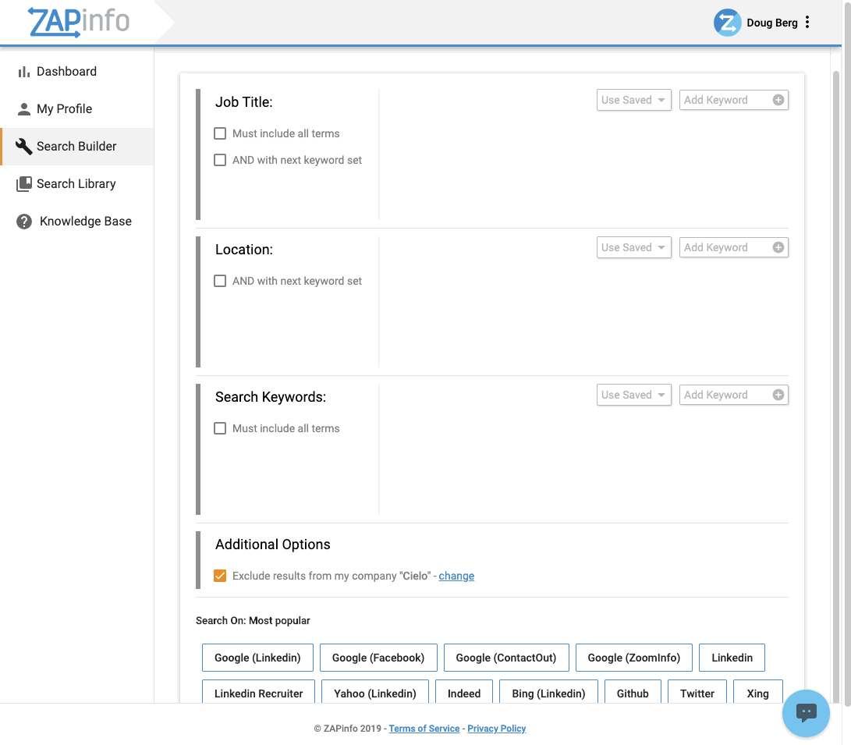Uncheck Exclude results from my company
The image size is (851, 745).
tap(220, 576)
